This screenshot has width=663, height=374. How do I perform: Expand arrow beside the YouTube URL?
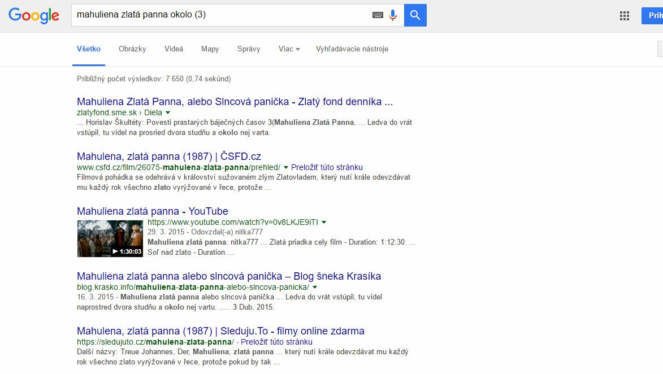(324, 223)
